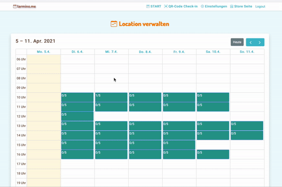Click the termino.me logo icon

(x=15, y=7)
